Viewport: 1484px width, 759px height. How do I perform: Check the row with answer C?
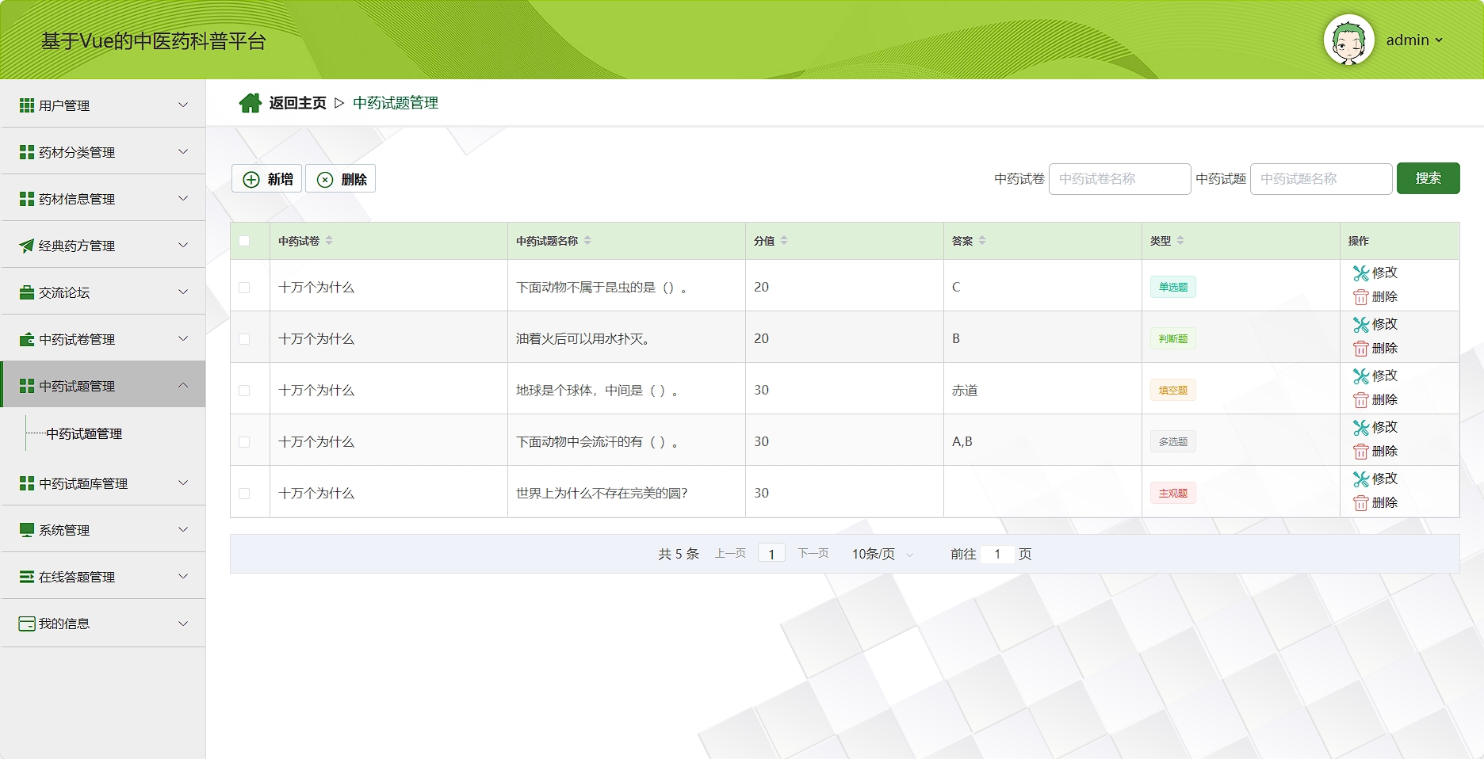coord(244,288)
